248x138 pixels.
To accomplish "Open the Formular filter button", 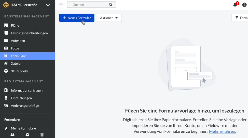I will click(240, 18).
